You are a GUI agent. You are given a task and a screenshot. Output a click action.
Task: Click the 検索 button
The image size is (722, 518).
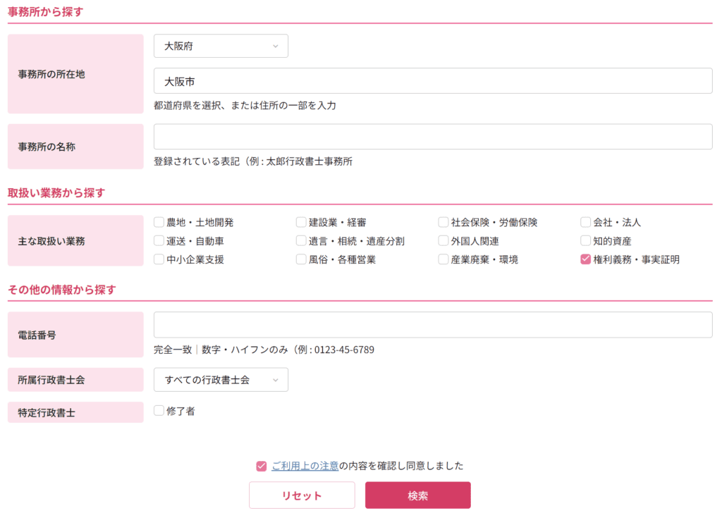[417, 495]
